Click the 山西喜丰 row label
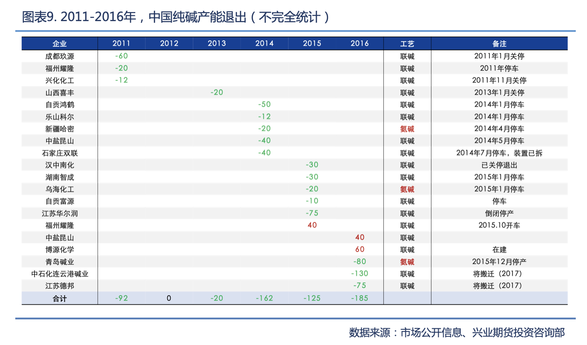The height and width of the screenshot is (345, 587). click(x=59, y=93)
